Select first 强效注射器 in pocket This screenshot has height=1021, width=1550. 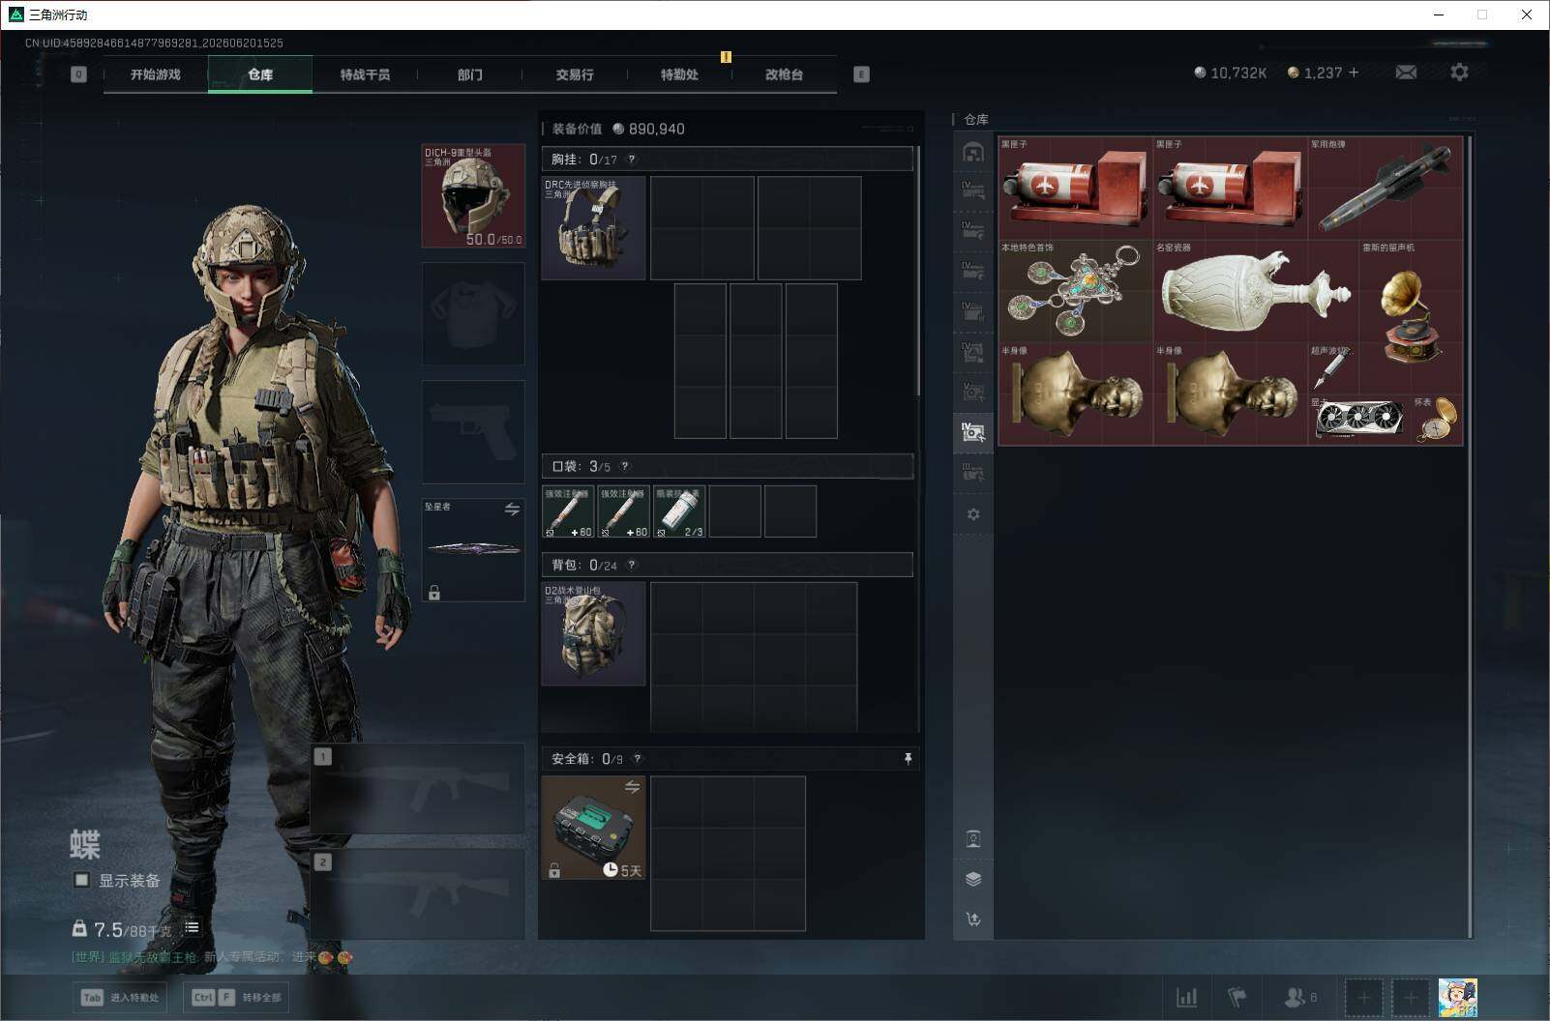pos(568,511)
